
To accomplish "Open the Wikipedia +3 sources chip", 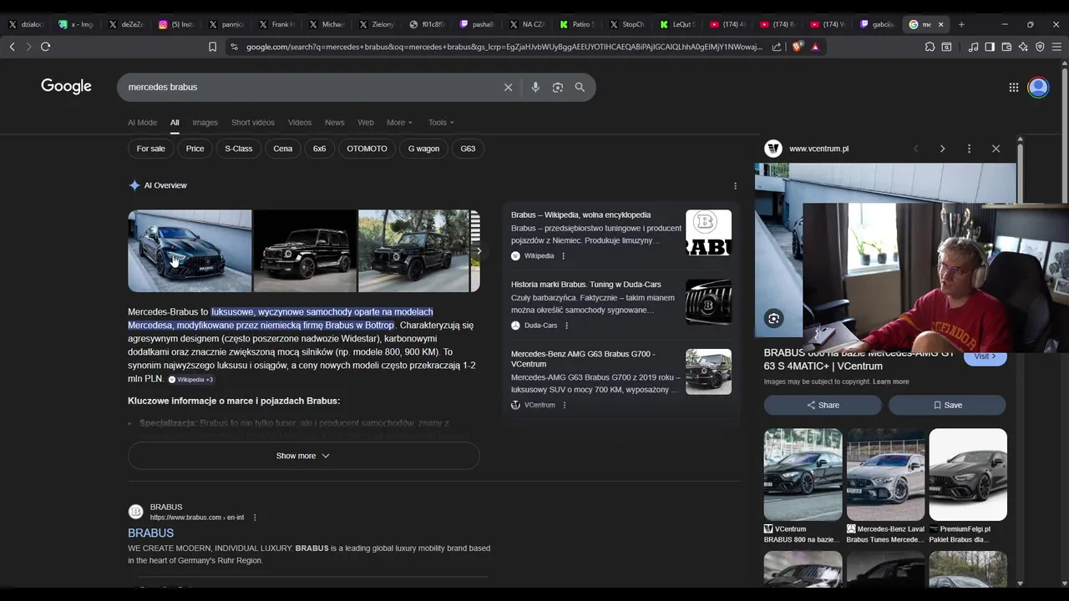I will 190,379.
